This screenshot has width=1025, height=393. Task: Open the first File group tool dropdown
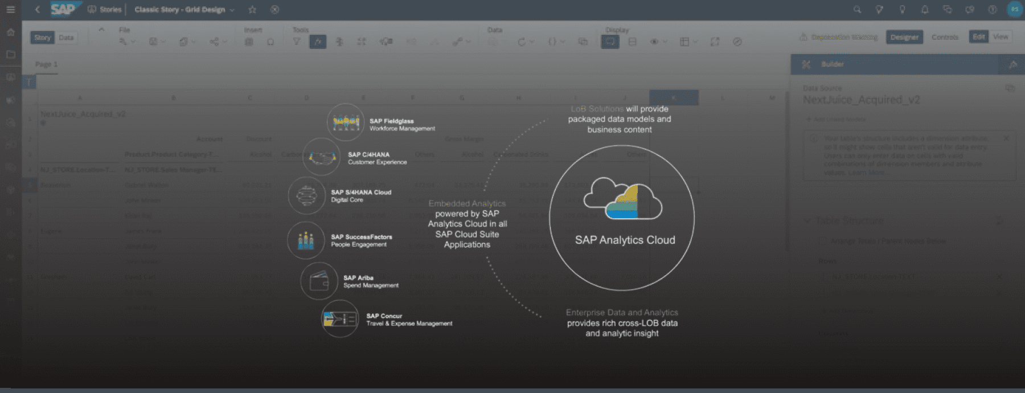(x=127, y=42)
